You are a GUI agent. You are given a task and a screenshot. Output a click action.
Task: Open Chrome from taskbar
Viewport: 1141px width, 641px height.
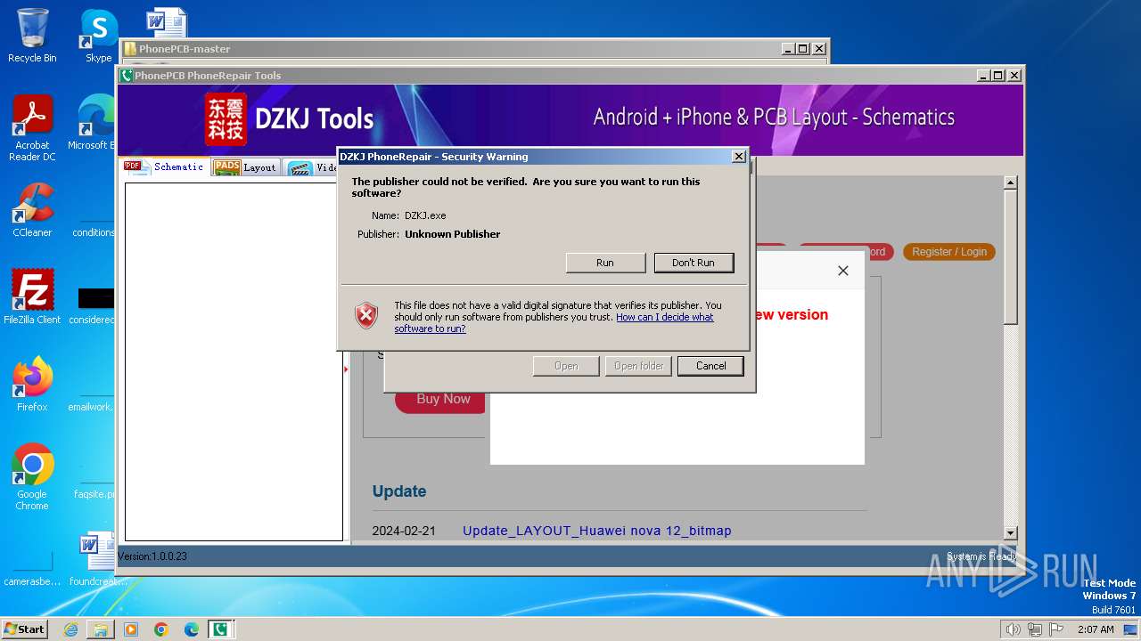(x=161, y=629)
